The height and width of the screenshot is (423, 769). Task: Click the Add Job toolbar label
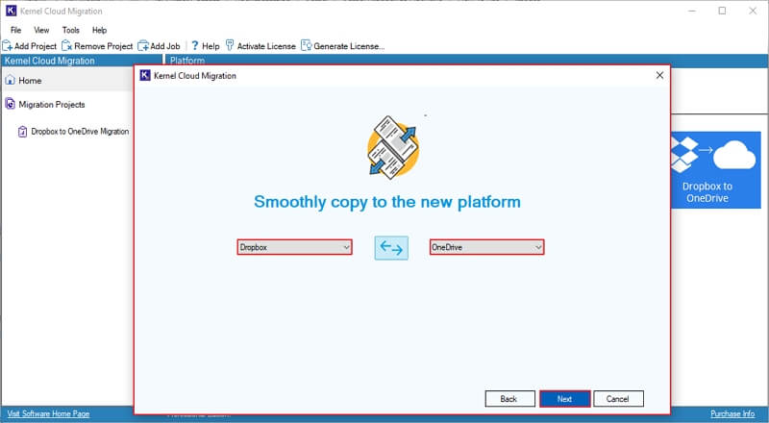[165, 46]
